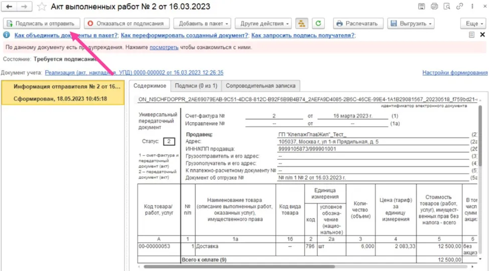This screenshot has height=271, width=489.
Task: Click the printer icon in title bar
Action: 434,6
